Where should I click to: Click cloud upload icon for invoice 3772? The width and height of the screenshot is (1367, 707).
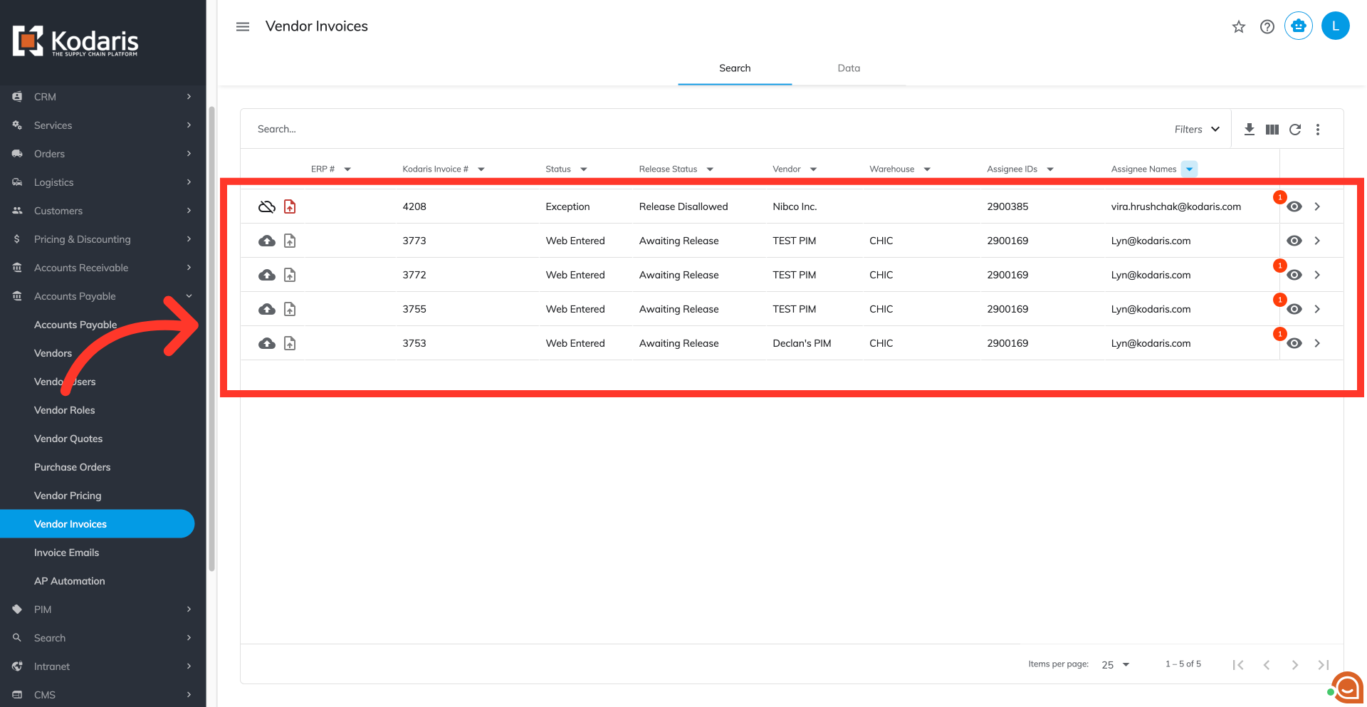point(267,275)
